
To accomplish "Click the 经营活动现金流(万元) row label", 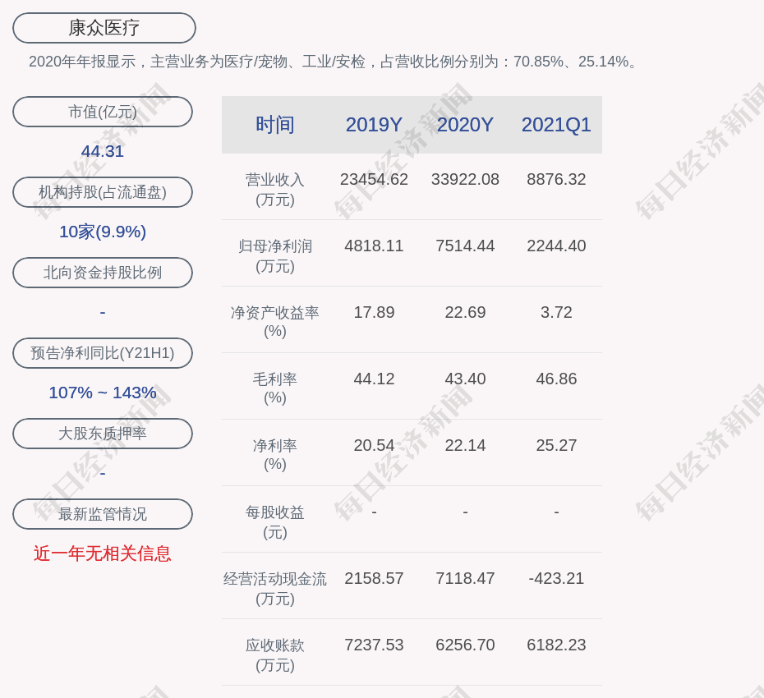I will pyautogui.click(x=275, y=589).
